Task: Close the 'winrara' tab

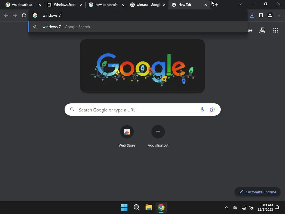Action: 164,5
